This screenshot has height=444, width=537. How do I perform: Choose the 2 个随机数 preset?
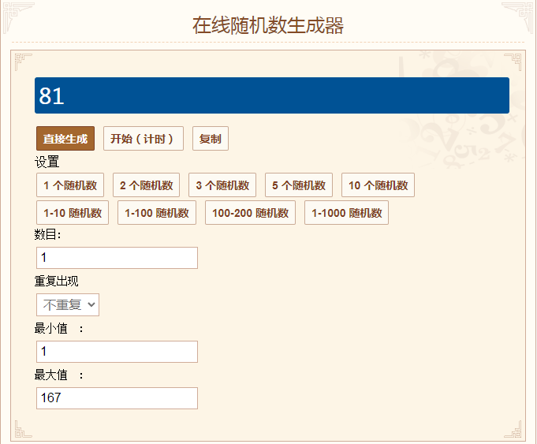[x=146, y=185]
